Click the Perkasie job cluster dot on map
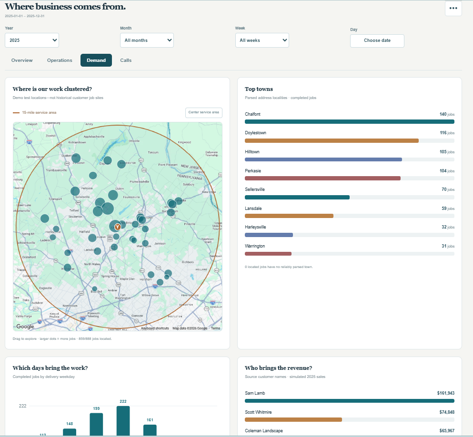The image size is (473, 437). [75, 191]
